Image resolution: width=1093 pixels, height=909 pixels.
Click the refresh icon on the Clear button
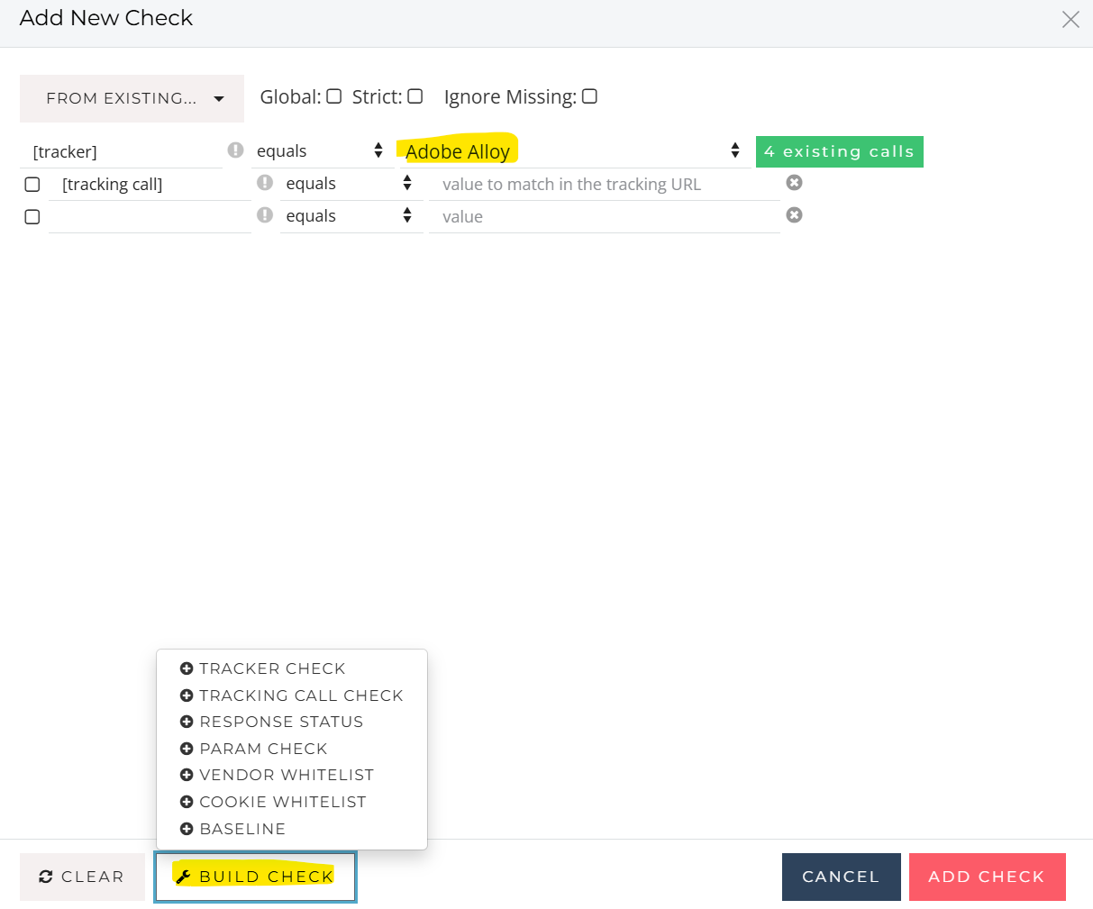pos(46,877)
